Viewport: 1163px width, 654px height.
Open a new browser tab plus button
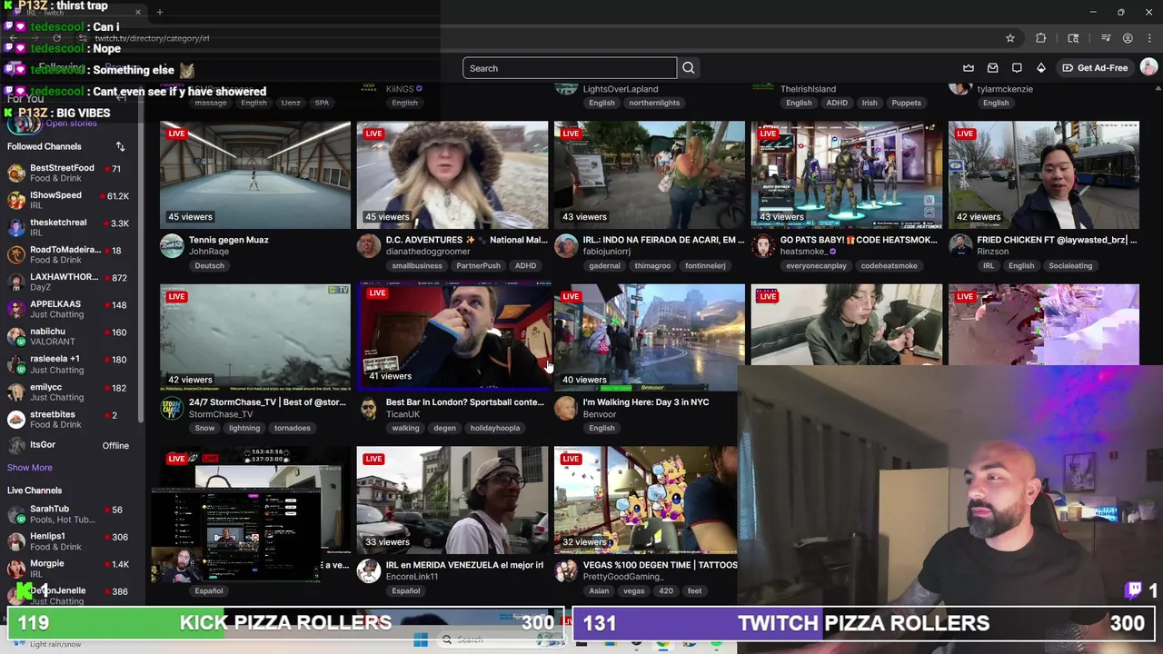click(x=159, y=12)
